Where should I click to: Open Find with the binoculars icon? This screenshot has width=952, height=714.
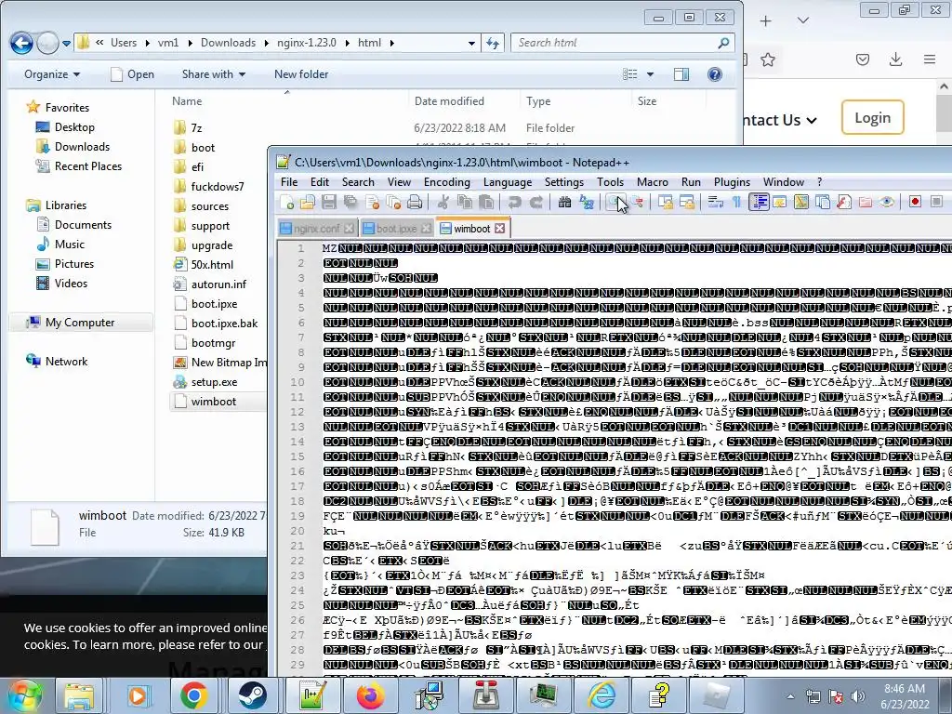pos(564,202)
